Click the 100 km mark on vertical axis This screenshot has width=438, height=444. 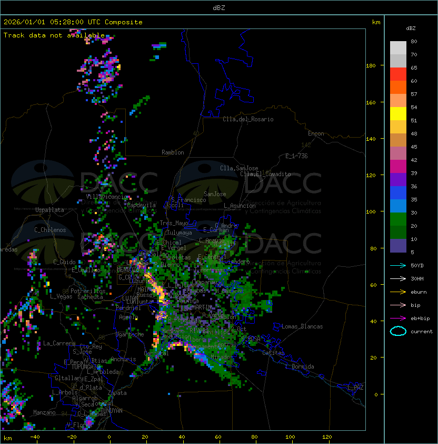tap(371, 212)
